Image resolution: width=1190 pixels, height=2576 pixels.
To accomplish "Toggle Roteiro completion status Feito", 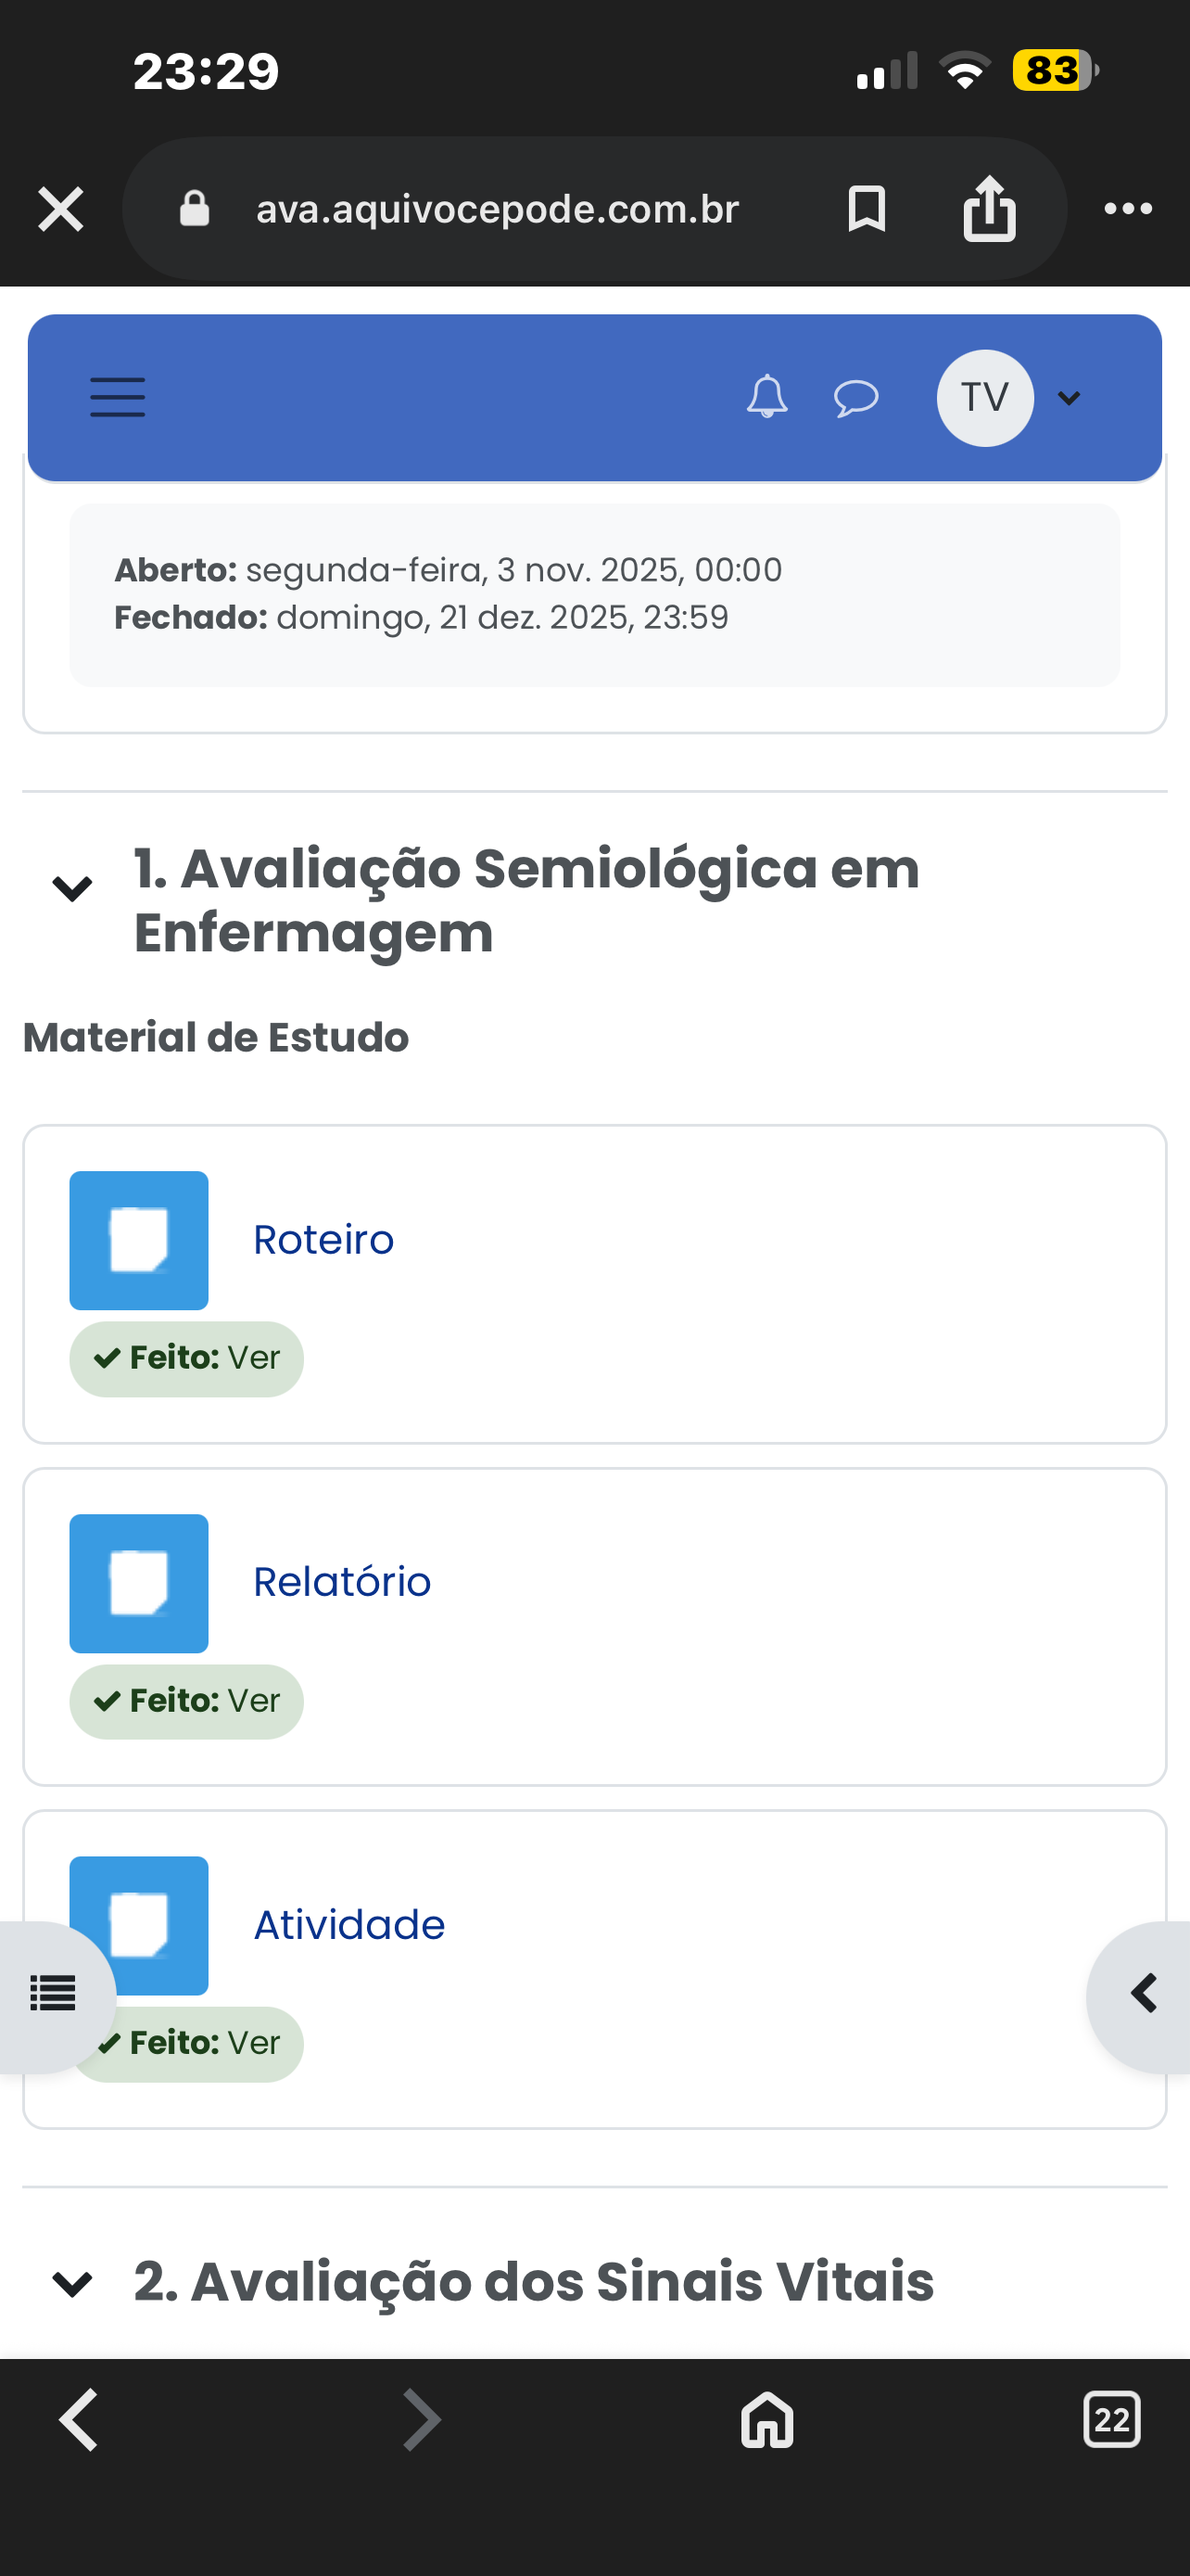I will [187, 1358].
